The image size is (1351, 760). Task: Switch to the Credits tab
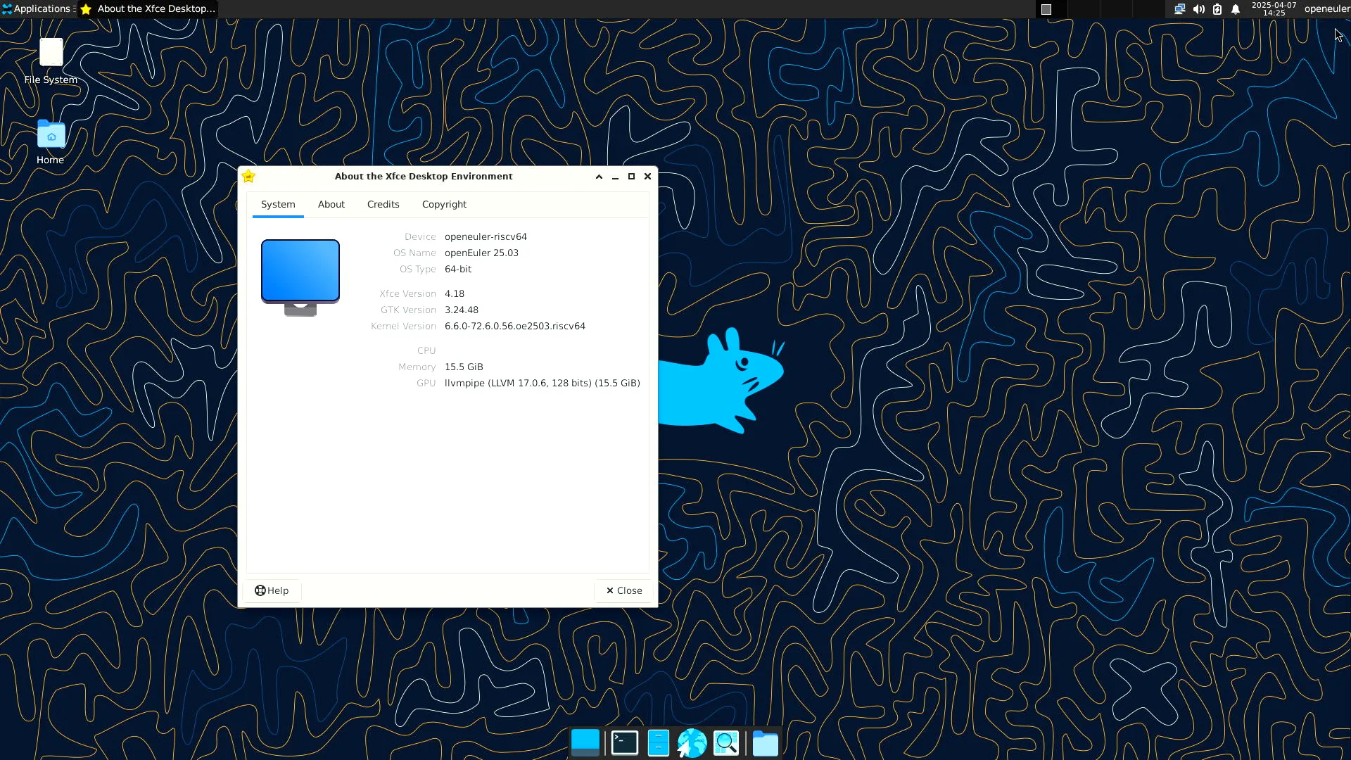[x=383, y=204]
